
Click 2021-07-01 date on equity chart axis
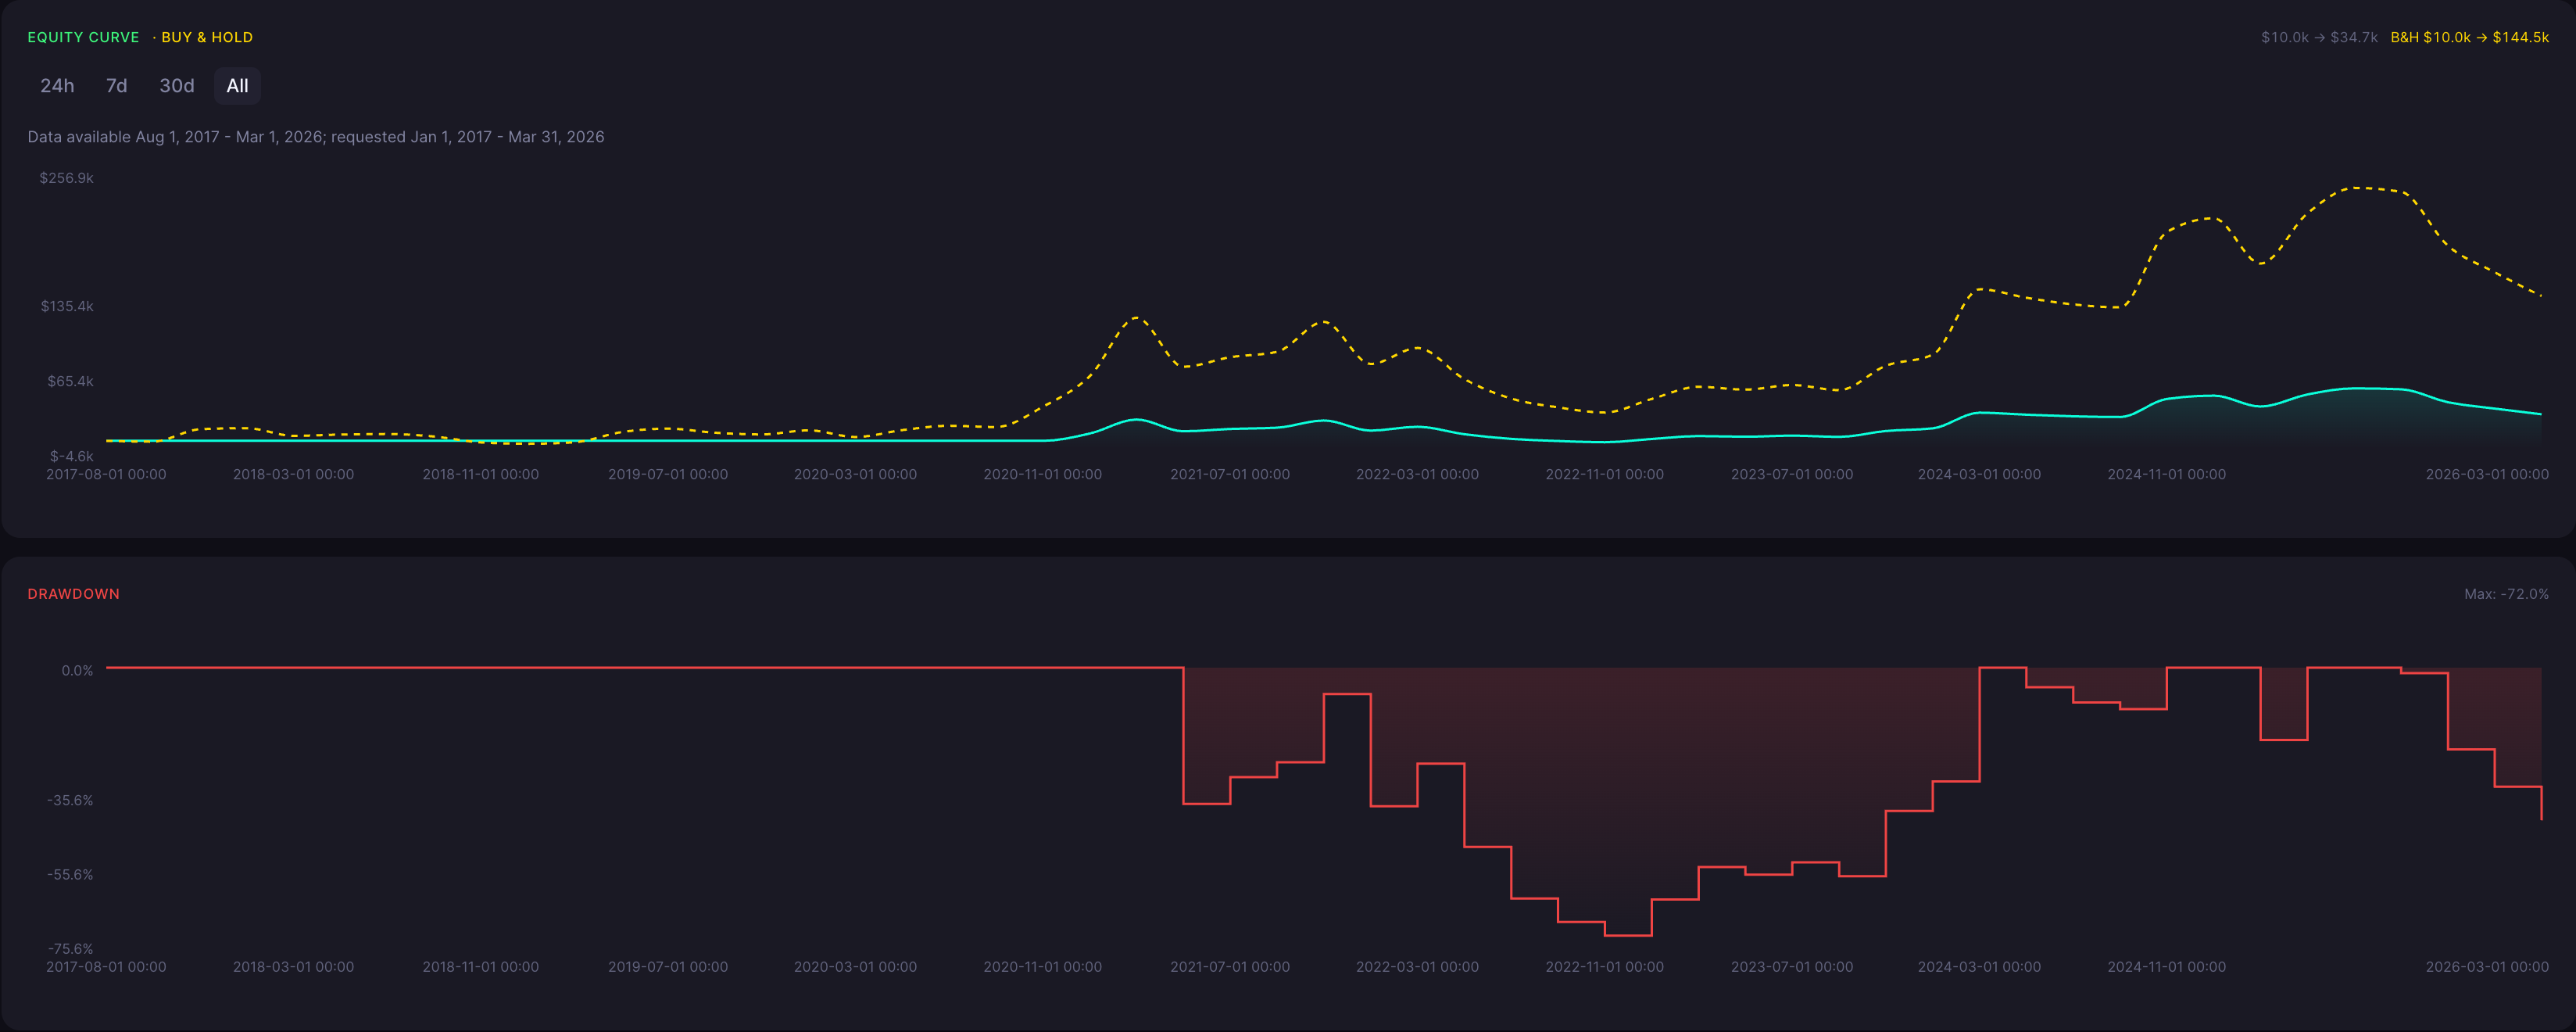click(1230, 474)
